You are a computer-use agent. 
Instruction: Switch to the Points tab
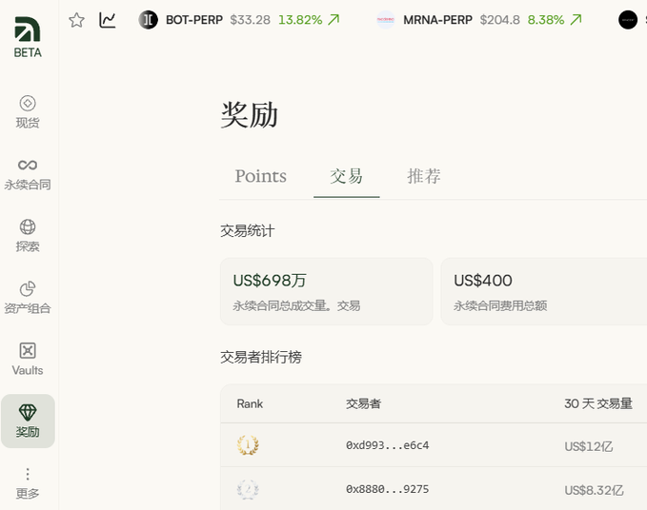point(260,176)
